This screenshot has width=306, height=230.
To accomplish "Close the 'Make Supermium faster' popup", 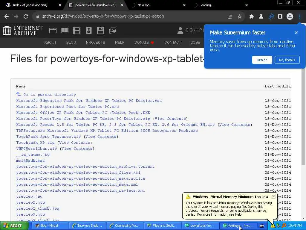I will 296,33.
